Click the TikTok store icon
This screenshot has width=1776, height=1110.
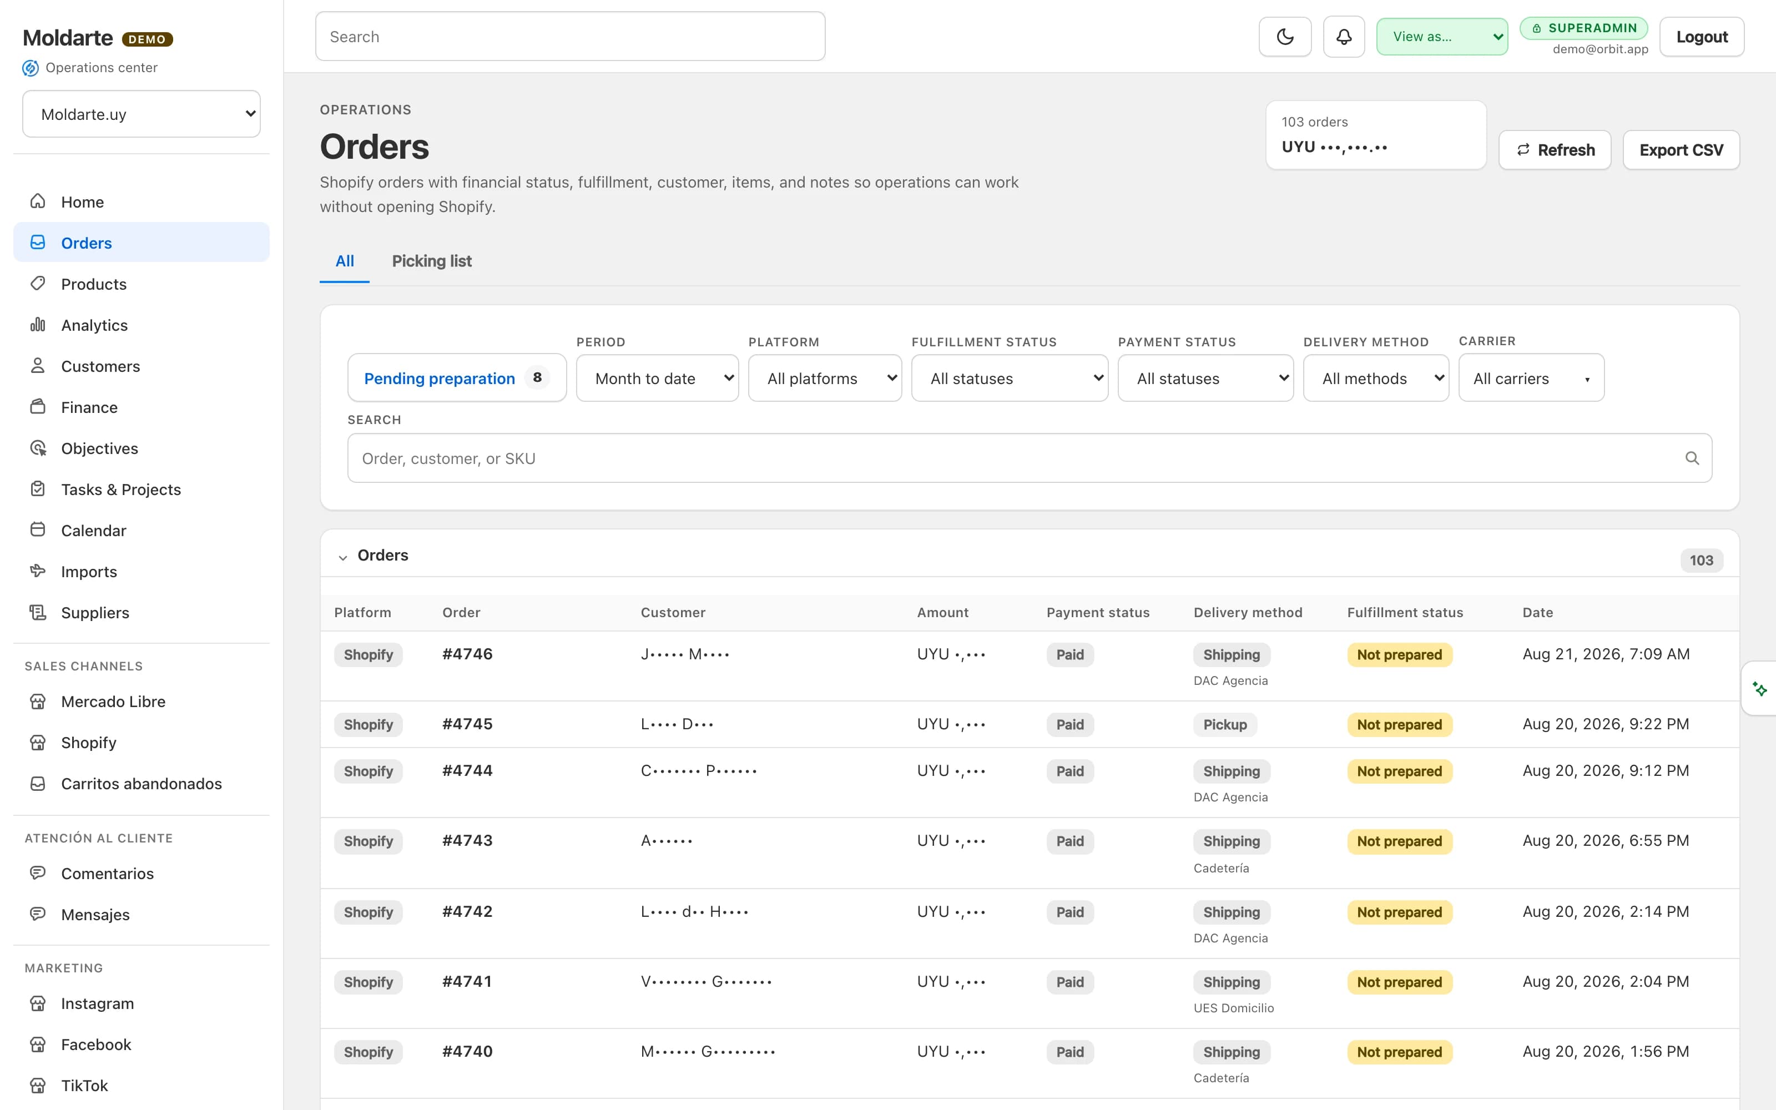pos(37,1085)
